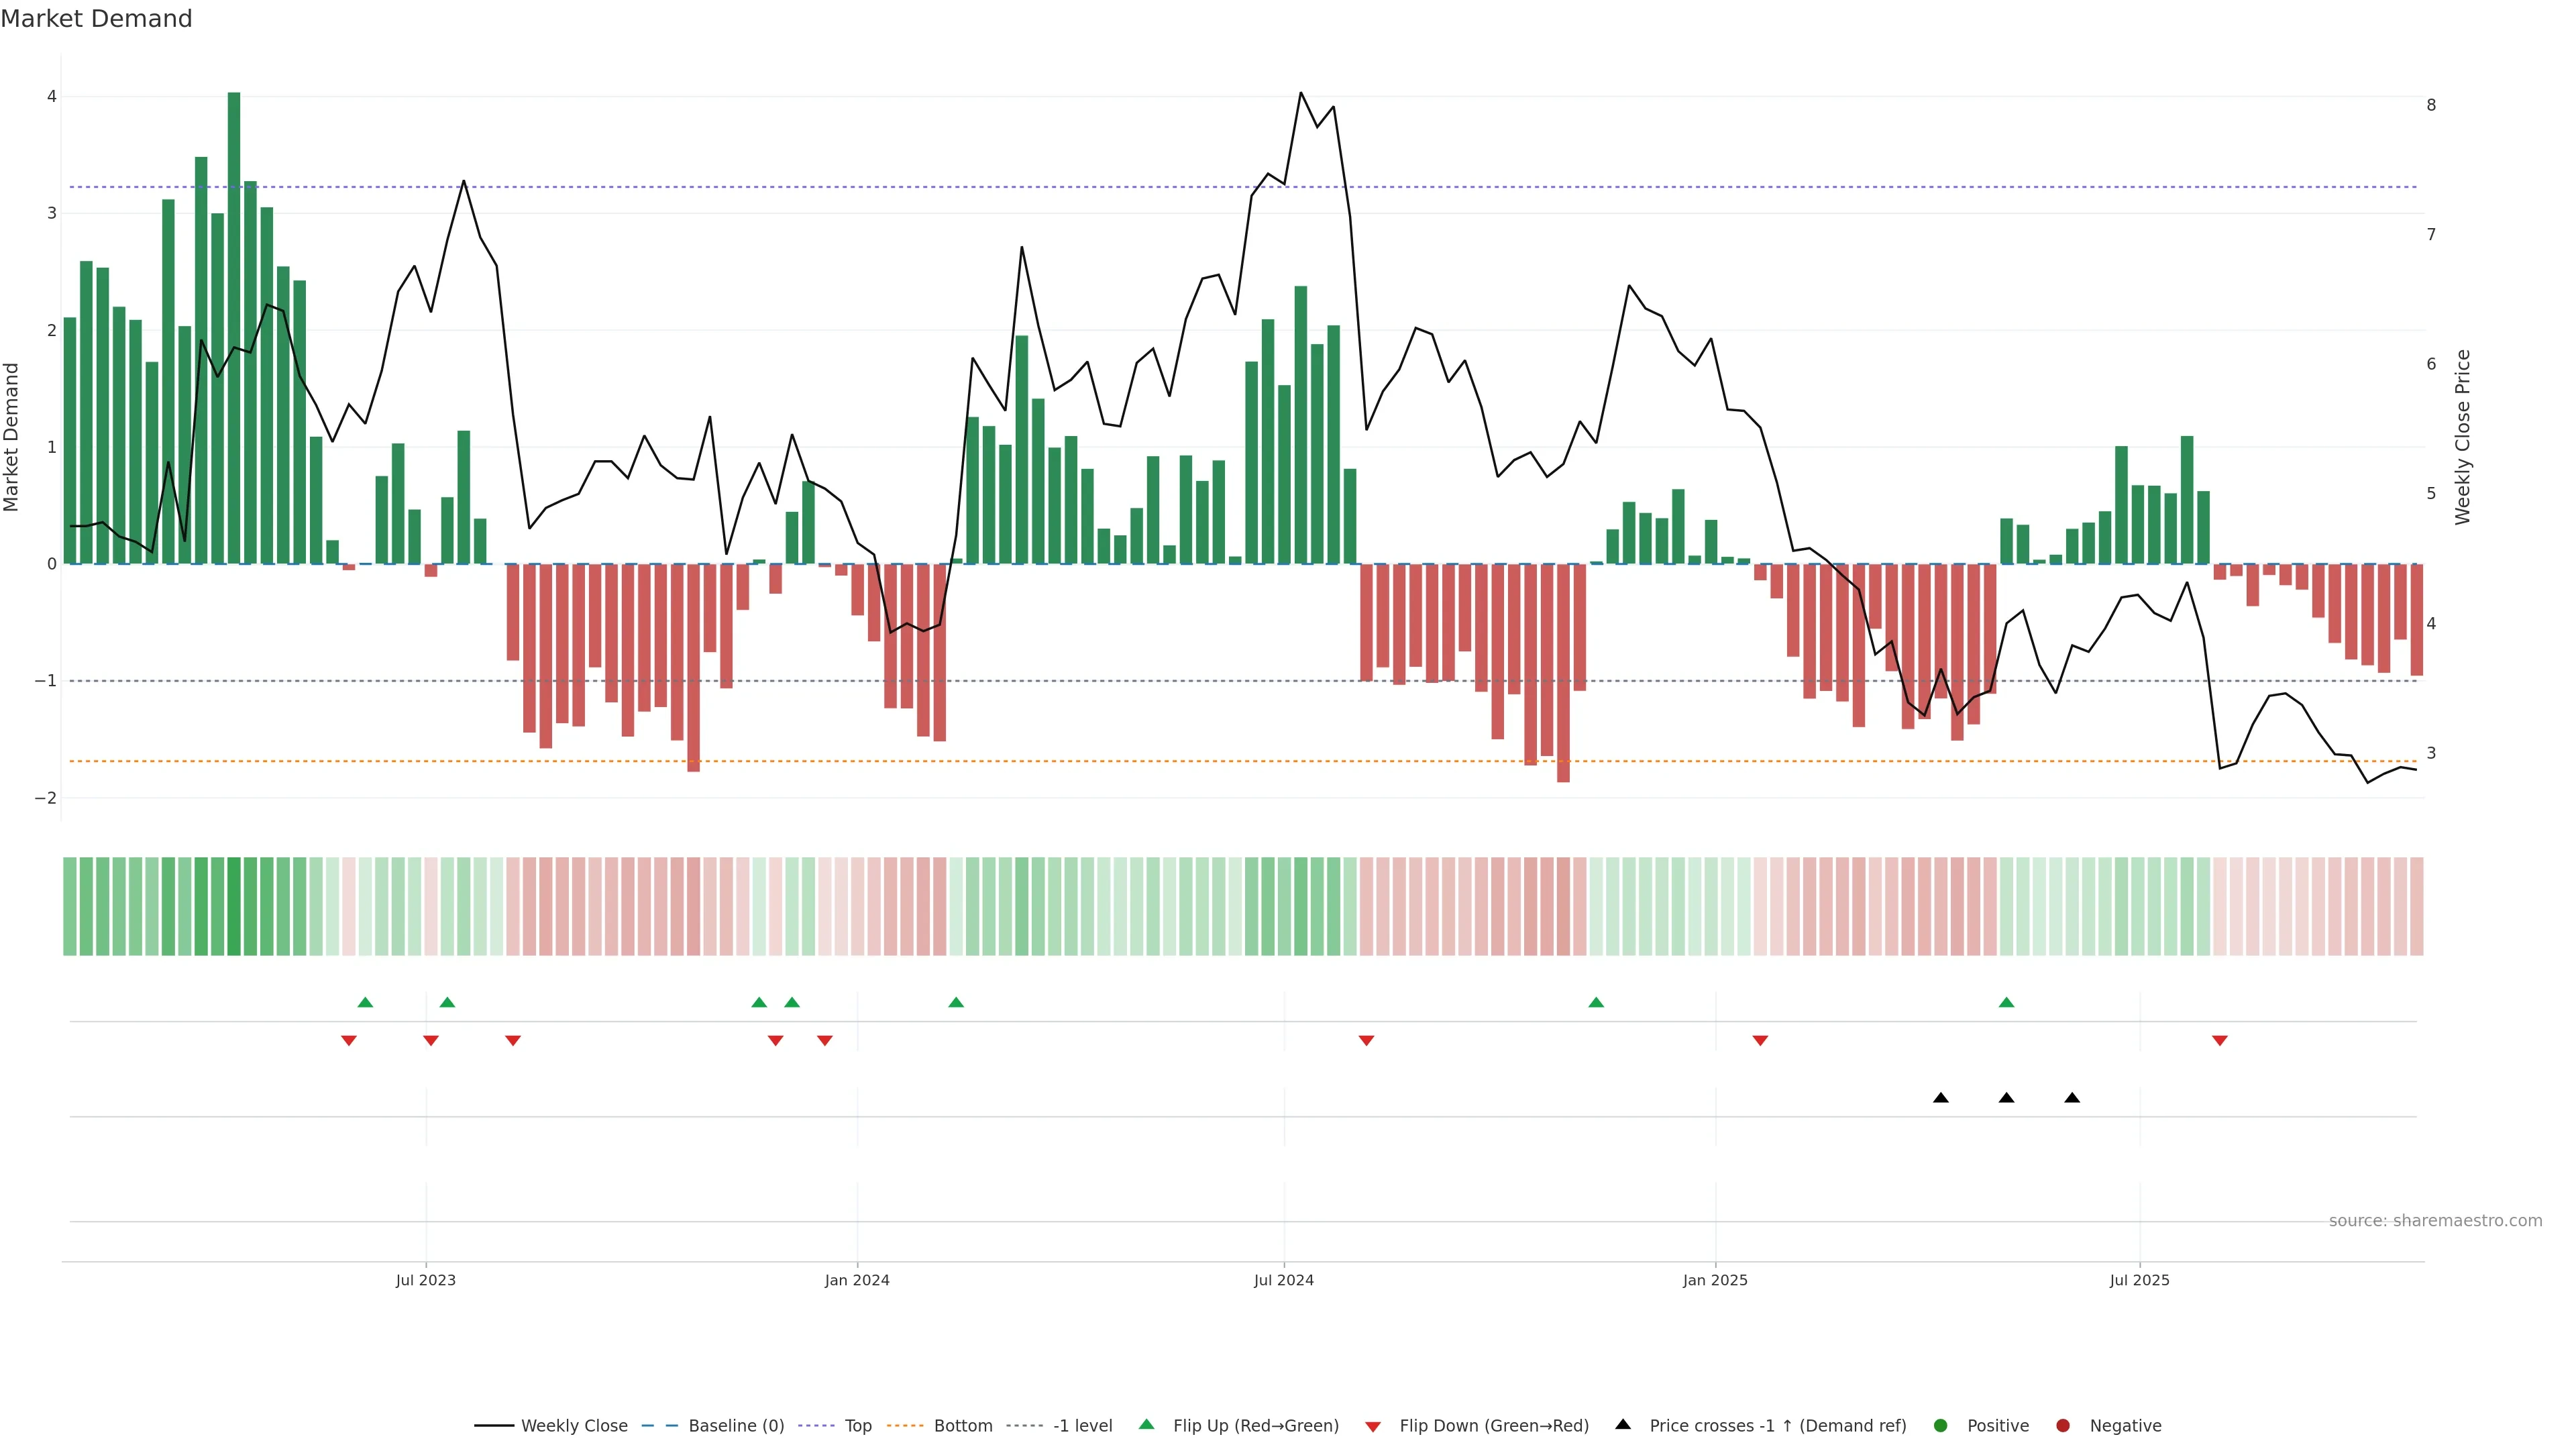Click the Jan 2025 x-axis label
The image size is (2576, 1449).
coord(1715,1280)
